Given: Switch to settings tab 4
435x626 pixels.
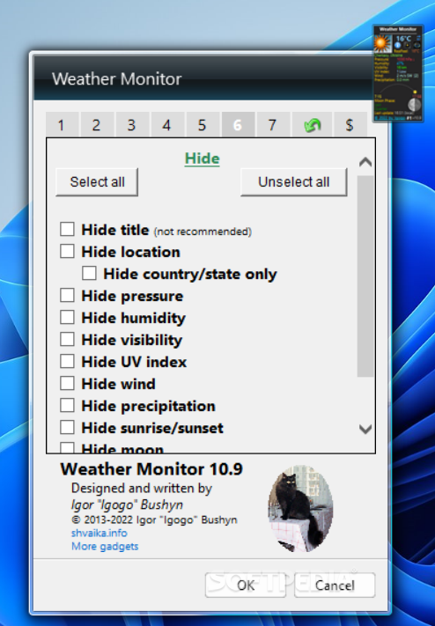Looking at the screenshot, I should click(x=167, y=124).
